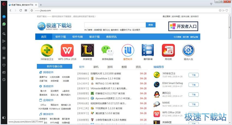The image size is (232, 125).
Task: Download 360安全卫士 in 编辑推荐 list
Action: pos(194,75)
